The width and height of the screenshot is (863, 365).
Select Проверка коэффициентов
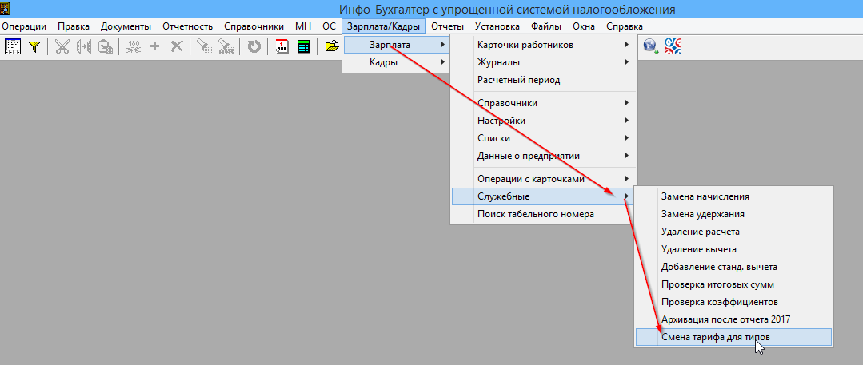733,303
